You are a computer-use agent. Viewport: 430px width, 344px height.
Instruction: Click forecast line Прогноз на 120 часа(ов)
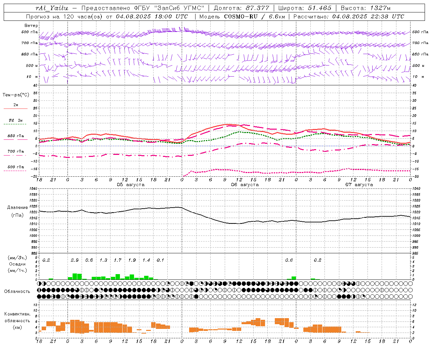(65, 16)
